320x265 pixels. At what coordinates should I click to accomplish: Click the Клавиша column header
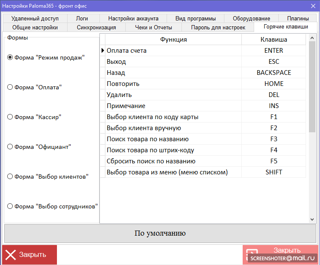pos(273,40)
